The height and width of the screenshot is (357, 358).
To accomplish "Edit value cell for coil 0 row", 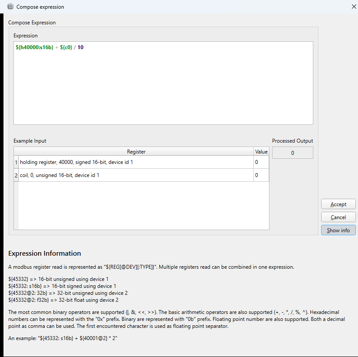I will click(x=261, y=175).
